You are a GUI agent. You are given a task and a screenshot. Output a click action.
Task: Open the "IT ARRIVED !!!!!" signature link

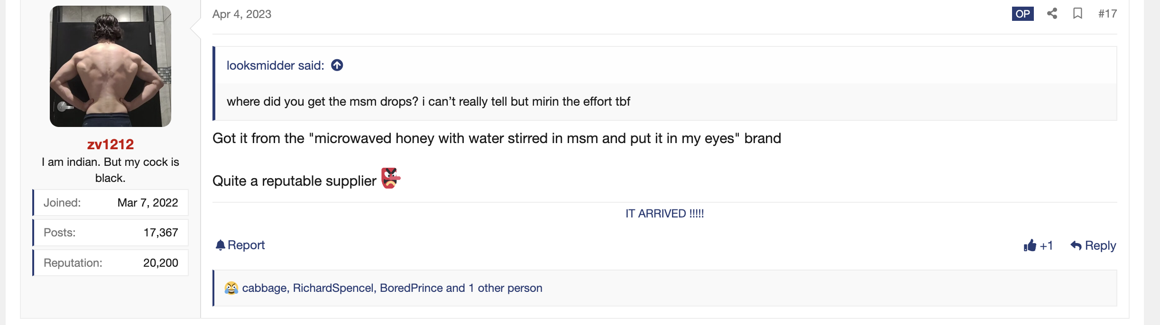[x=664, y=214]
